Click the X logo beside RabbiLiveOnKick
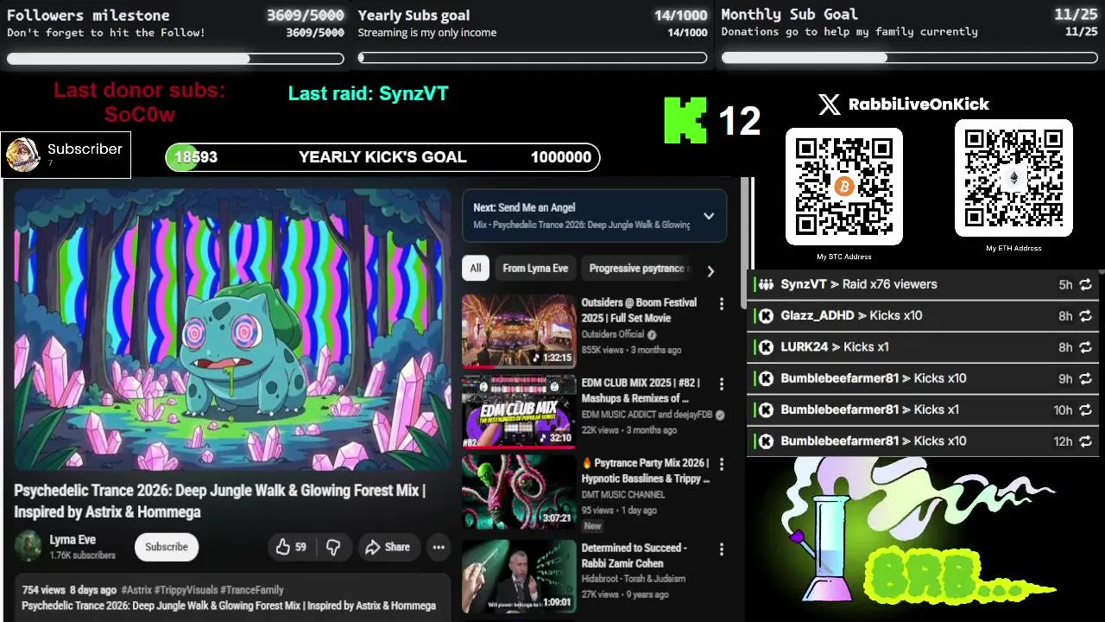The height and width of the screenshot is (622, 1105). pyautogui.click(x=829, y=105)
